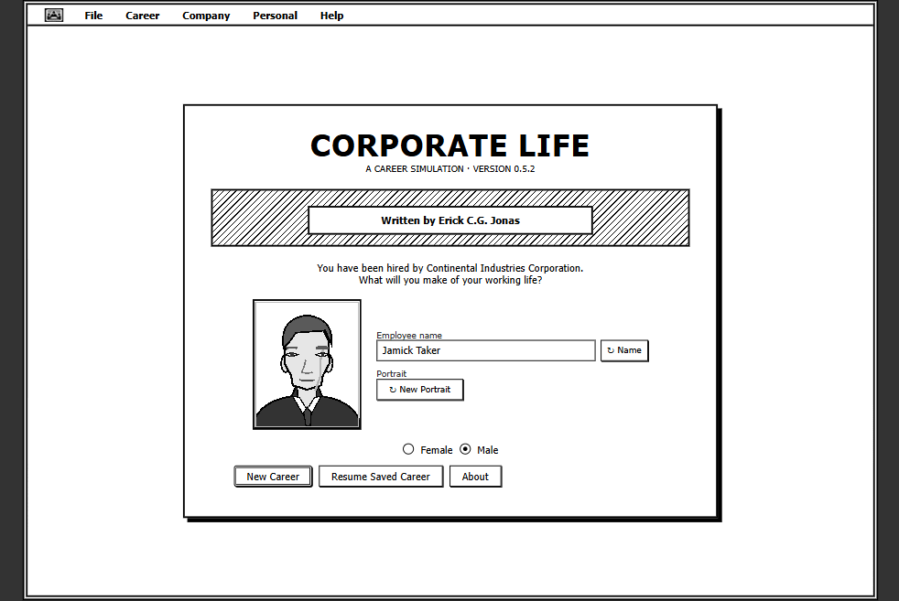Select the Female radio button
Image resolution: width=899 pixels, height=601 pixels.
pyautogui.click(x=408, y=449)
